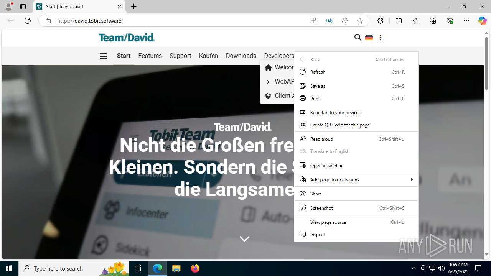Viewport: 491px width, 276px height.
Task: Open the Tab actions menu icon
Action: 23,7
